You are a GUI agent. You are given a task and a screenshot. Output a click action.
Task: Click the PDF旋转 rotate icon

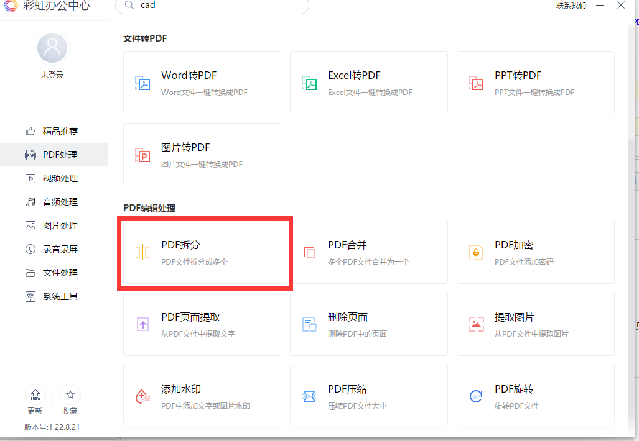476,396
